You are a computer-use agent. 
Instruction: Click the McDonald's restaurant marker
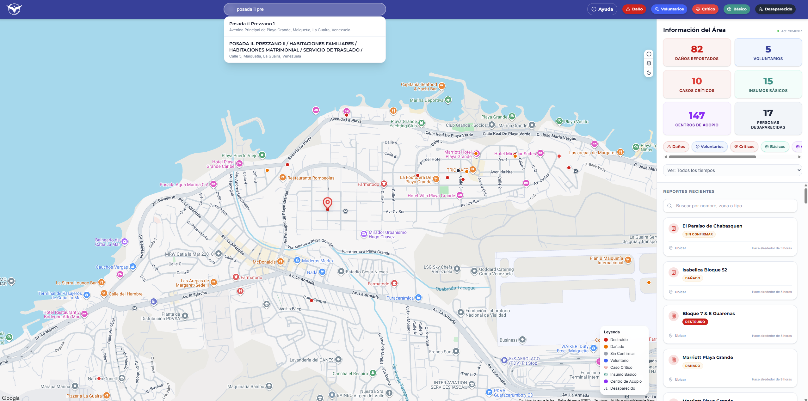point(281,262)
